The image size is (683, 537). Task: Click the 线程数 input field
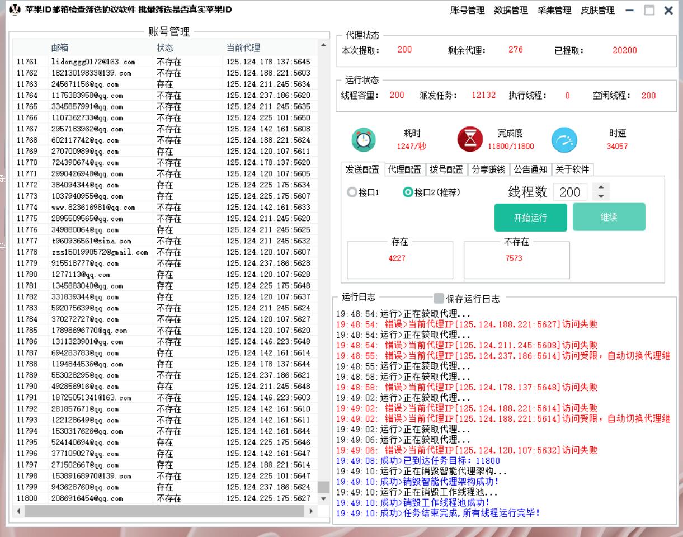(570, 192)
